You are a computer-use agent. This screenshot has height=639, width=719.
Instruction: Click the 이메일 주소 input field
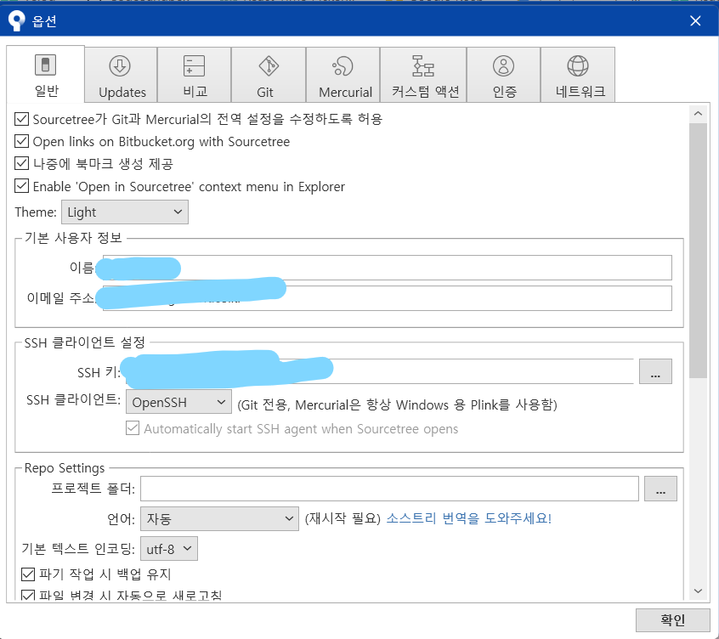pos(387,298)
